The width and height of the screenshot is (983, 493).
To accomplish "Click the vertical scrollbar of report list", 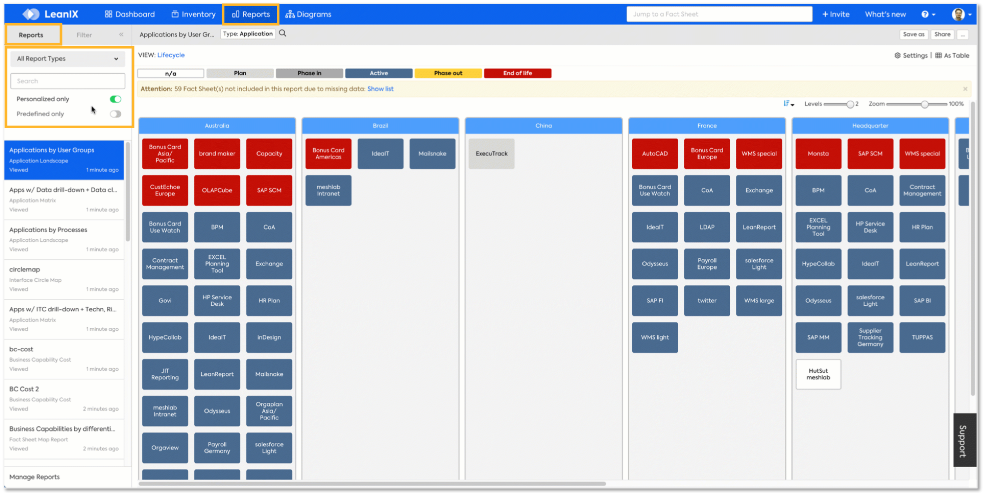I will coord(128,192).
